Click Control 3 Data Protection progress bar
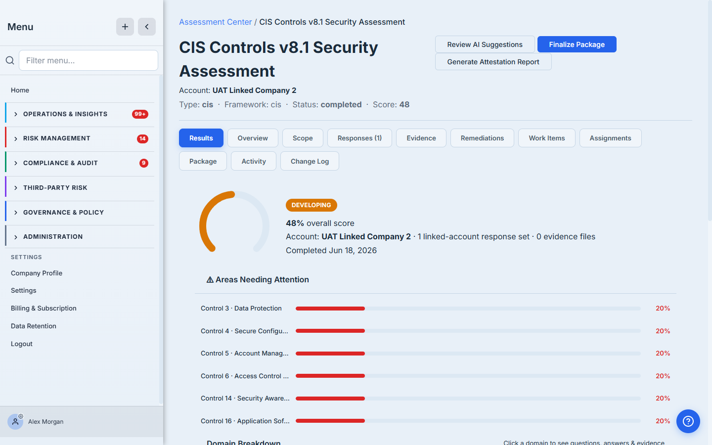712x445 pixels. pos(468,309)
